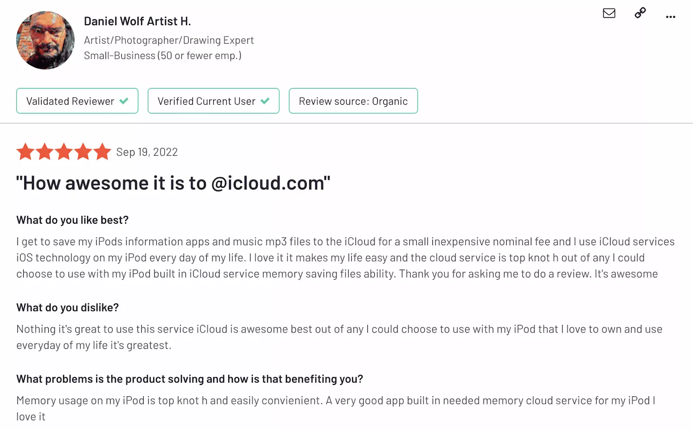Viewport: 693px width, 430px height.
Task: Click the Sep 19, 2022 review date
Action: (147, 152)
